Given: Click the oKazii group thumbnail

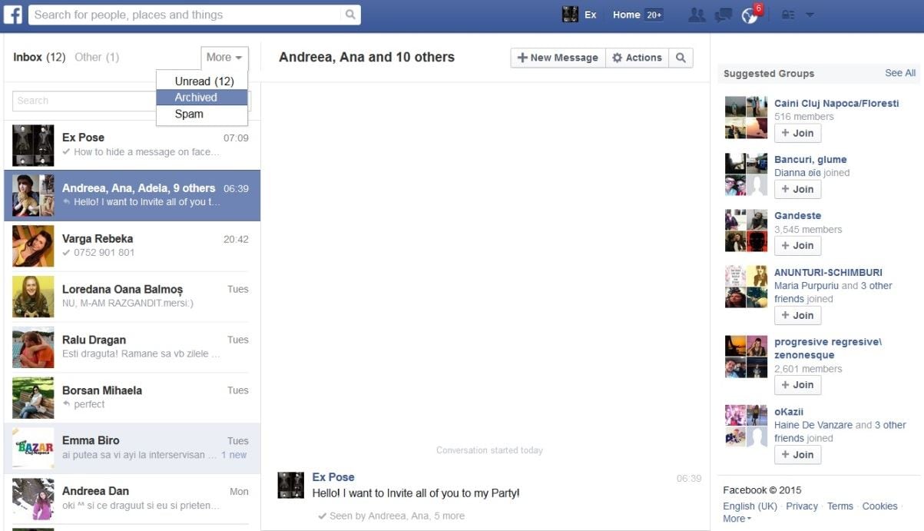Looking at the screenshot, I should tap(747, 426).
